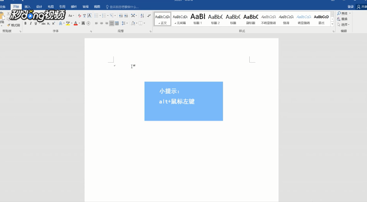Click the Replace 替换 button
Image resolution: width=367 pixels, height=202 pixels.
[342, 19]
